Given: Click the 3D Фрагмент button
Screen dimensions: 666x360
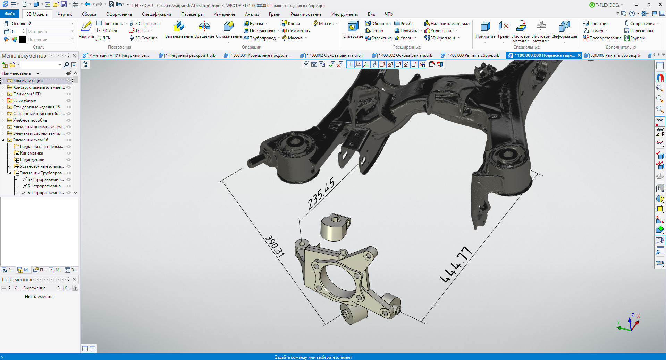Looking at the screenshot, I should point(440,38).
